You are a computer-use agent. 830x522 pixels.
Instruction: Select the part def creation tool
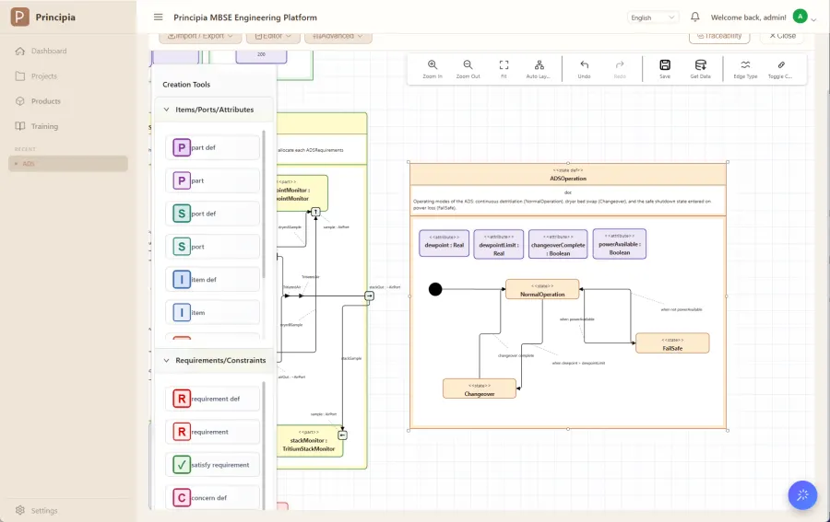click(x=212, y=147)
